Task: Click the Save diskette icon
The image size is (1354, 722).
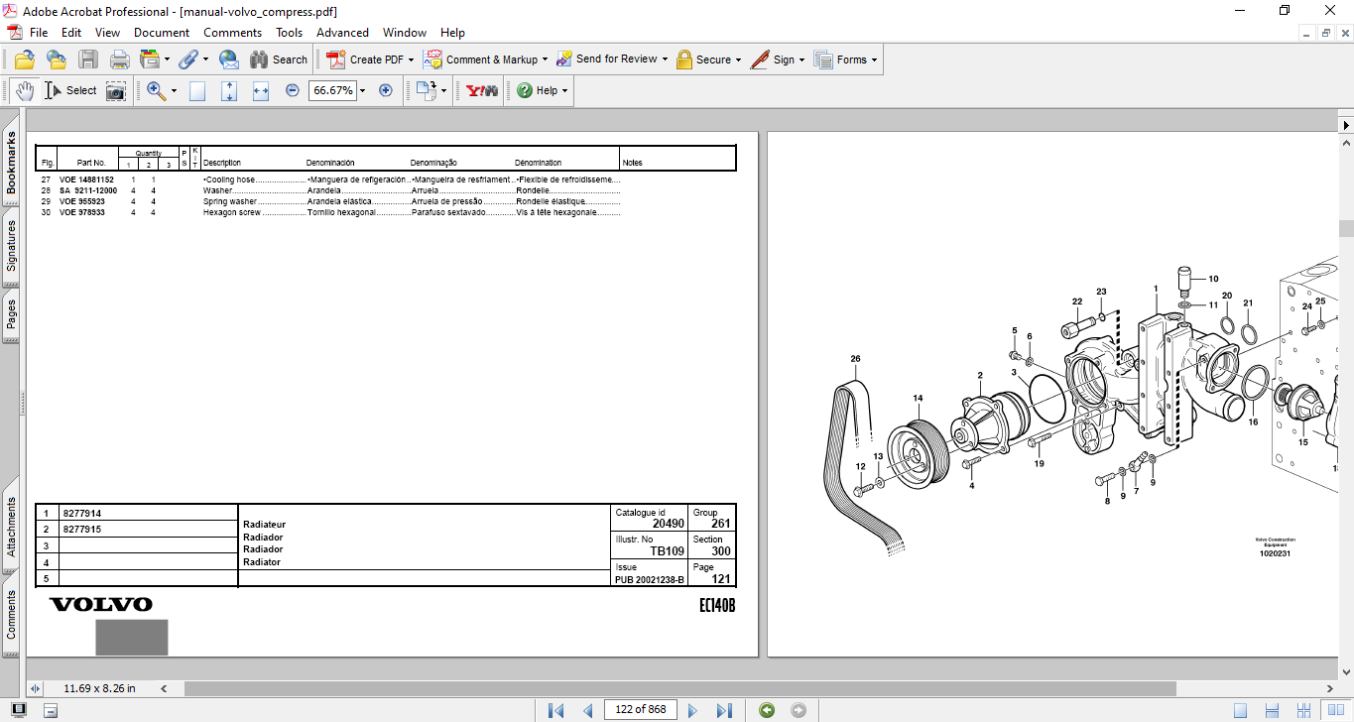Action: click(88, 60)
